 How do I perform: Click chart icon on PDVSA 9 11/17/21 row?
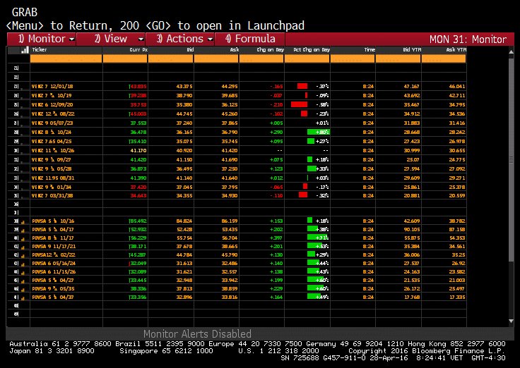point(23,247)
